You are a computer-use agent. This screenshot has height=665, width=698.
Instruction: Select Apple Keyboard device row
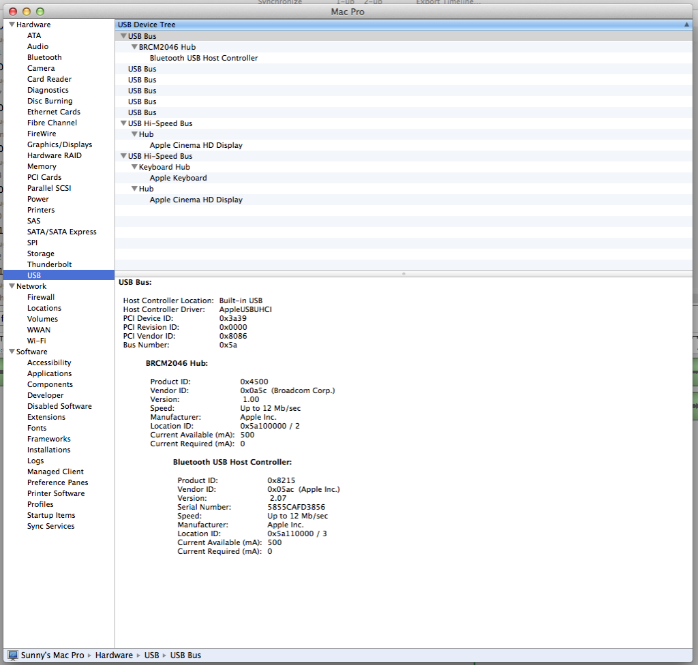point(404,178)
